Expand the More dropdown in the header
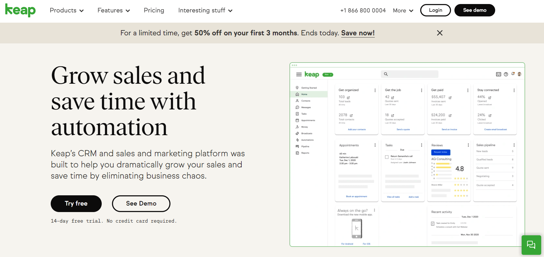Screen dimensions: 544x257 click(403, 11)
